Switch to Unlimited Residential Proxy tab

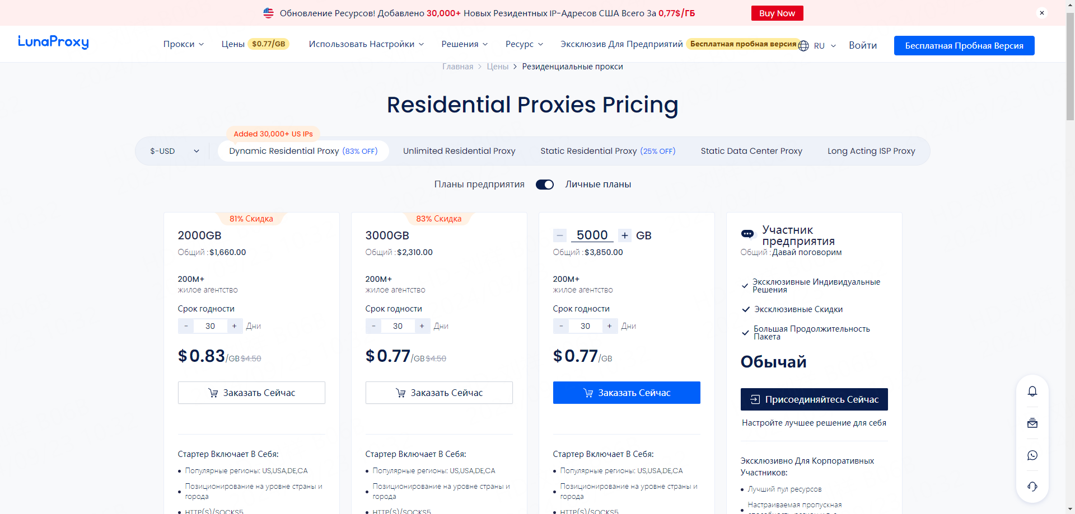[459, 151]
